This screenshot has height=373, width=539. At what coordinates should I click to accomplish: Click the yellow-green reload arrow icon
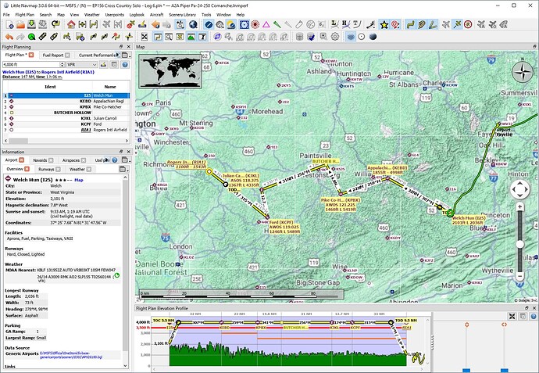click(55, 24)
